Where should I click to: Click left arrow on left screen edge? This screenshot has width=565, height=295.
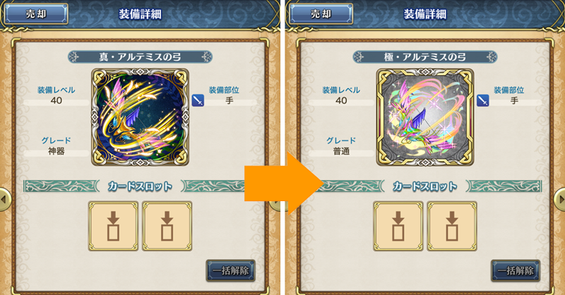point(4,199)
